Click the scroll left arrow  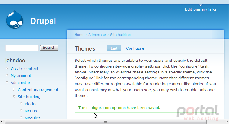[2, 122]
